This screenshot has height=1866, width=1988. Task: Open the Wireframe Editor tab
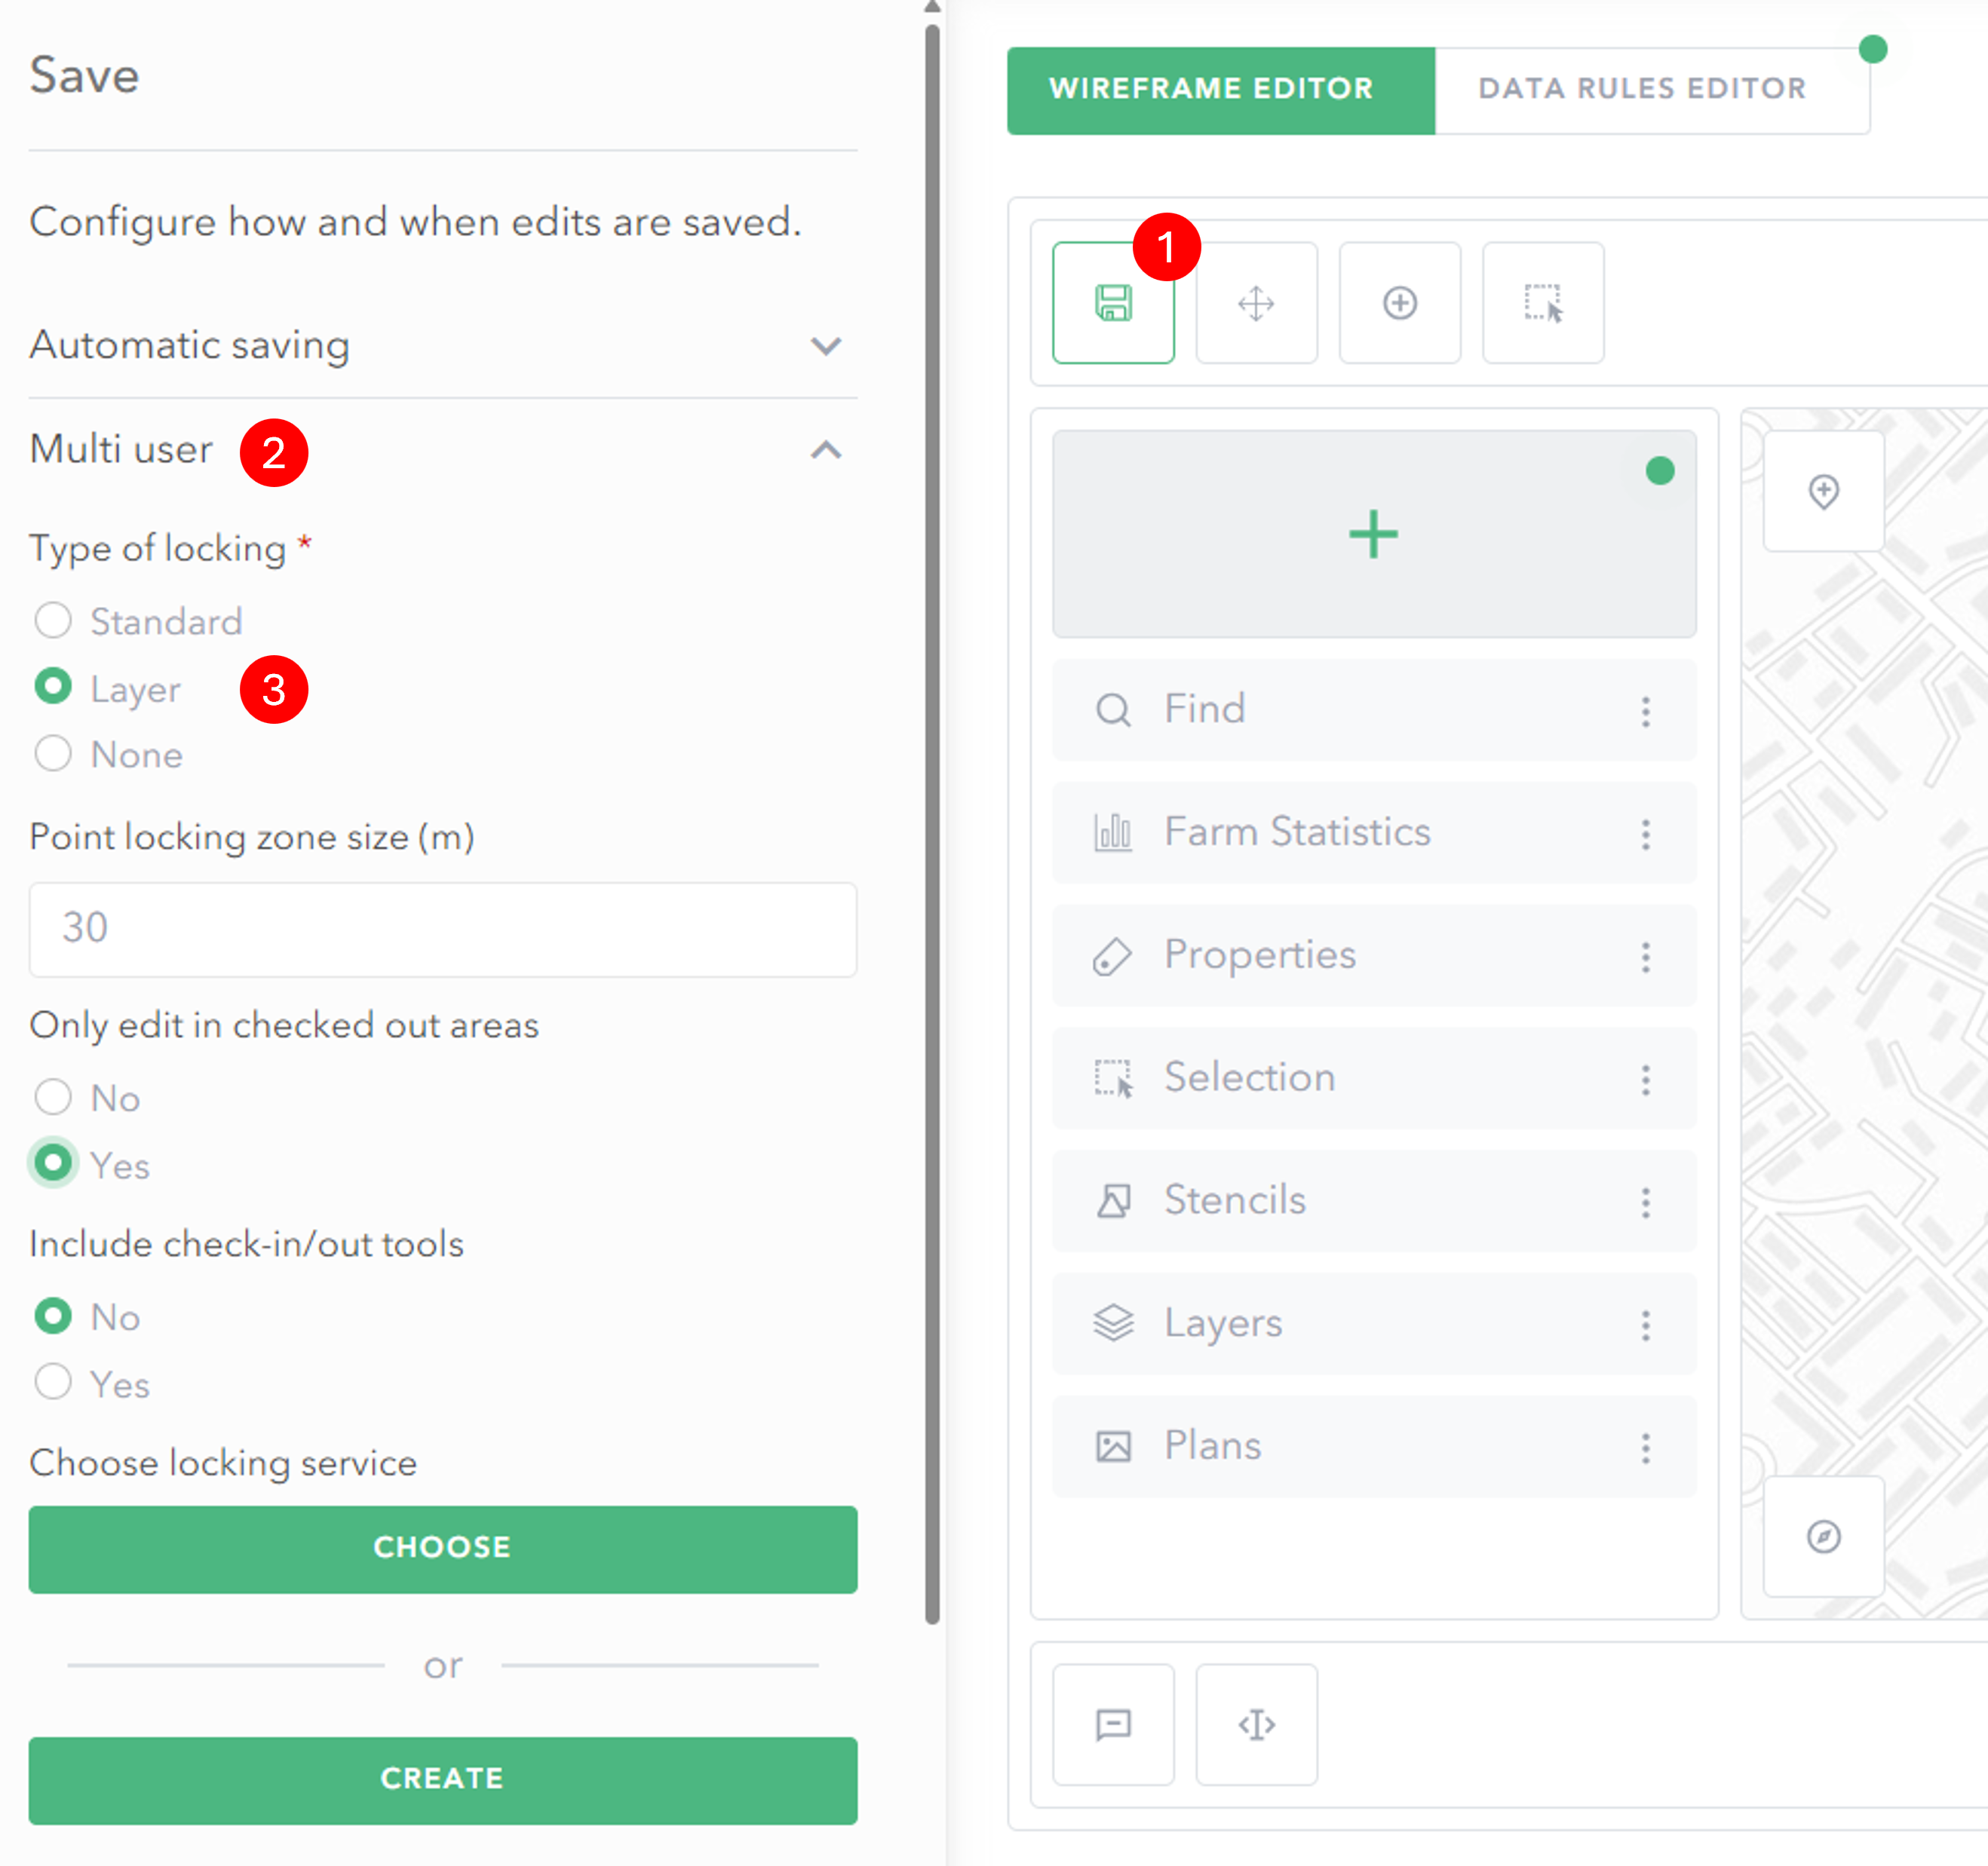tap(1211, 89)
